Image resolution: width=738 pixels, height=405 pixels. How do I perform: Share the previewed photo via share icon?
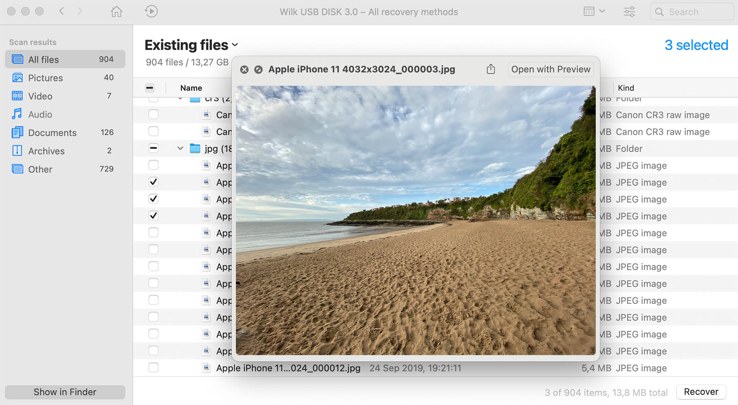coord(490,69)
